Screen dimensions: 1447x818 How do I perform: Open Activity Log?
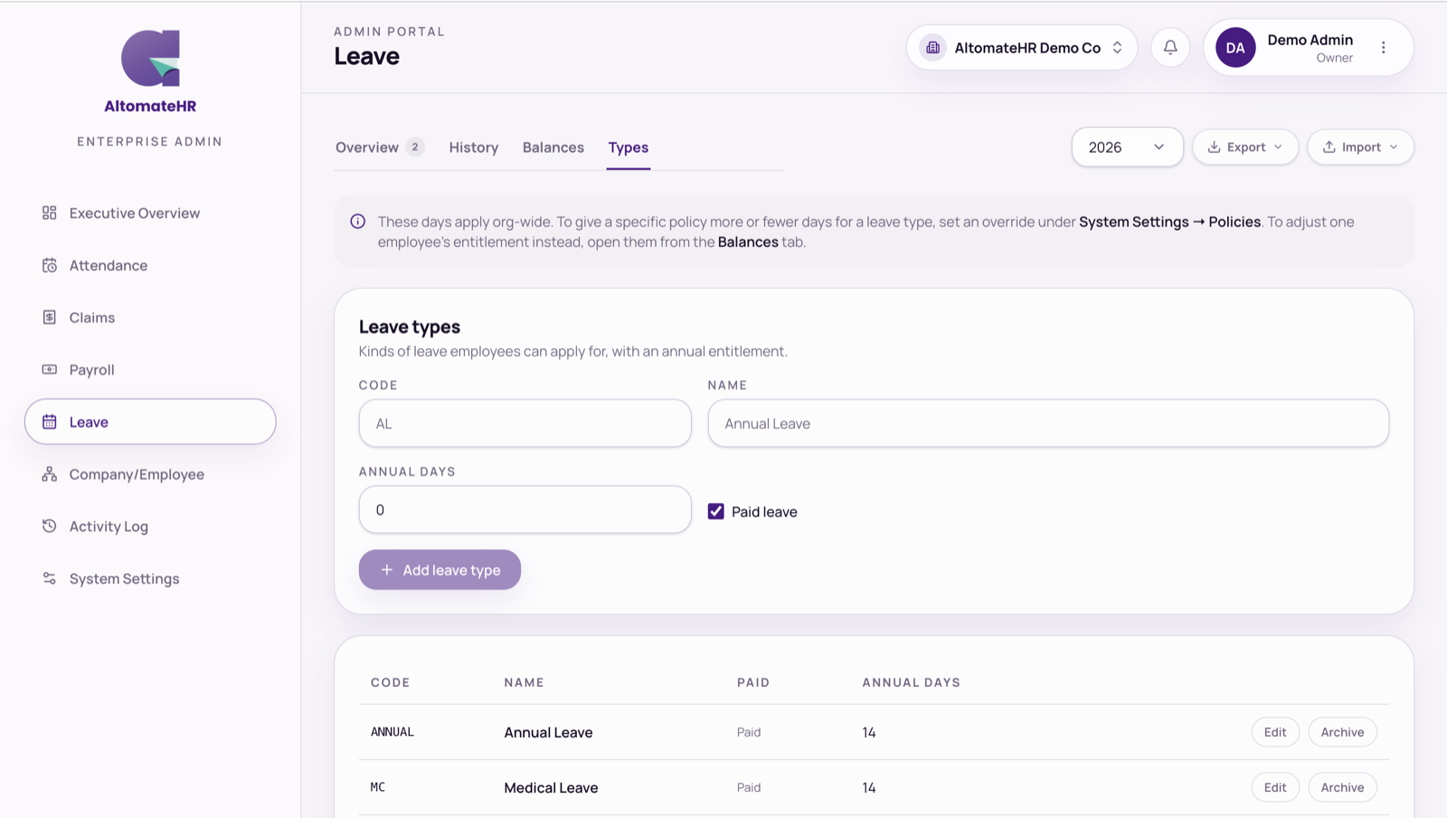pos(150,527)
